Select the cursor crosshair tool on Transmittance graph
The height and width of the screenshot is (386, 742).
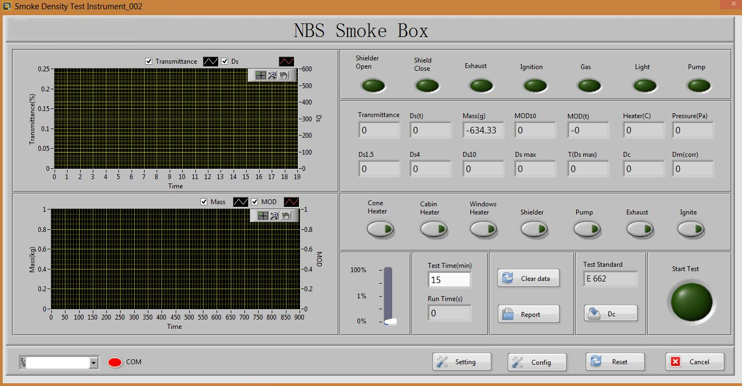261,75
